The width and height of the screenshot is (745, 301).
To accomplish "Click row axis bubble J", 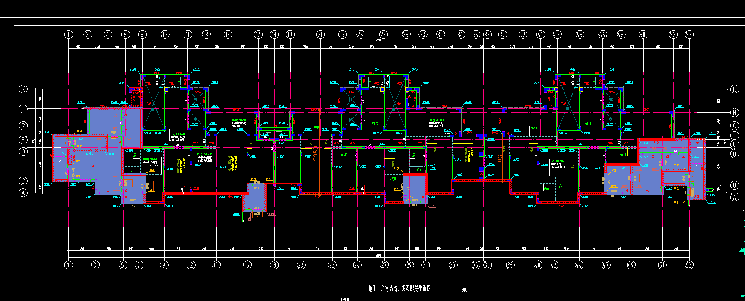I will (x=23, y=109).
